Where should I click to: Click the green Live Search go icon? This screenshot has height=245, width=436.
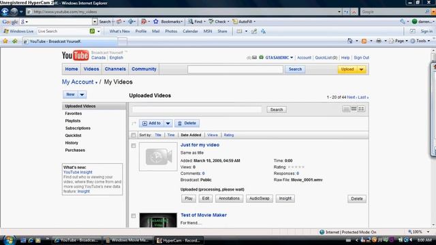click(93, 31)
